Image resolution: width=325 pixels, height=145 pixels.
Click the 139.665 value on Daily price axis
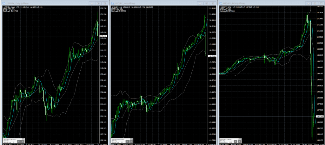103,74
